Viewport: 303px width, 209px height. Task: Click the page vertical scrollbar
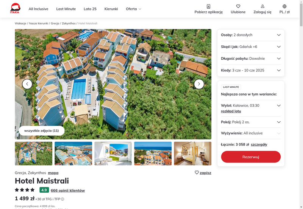point(301,104)
